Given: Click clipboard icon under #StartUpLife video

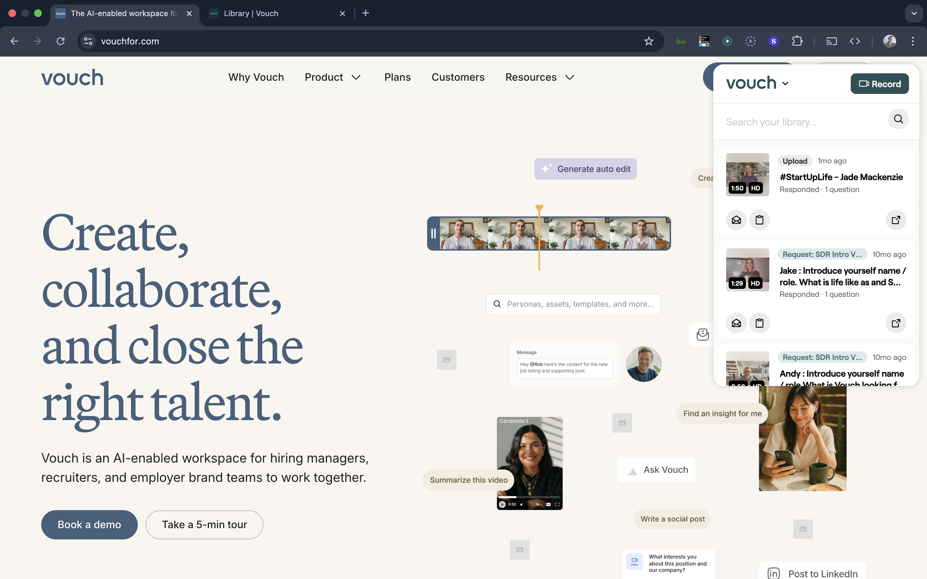Looking at the screenshot, I should click(759, 220).
